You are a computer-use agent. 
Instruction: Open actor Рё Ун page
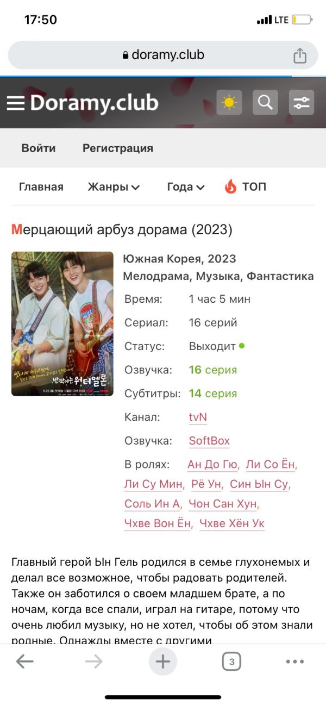click(205, 484)
